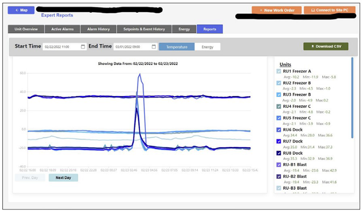
Task: Click the Prev. Day button
Action: tap(30, 178)
